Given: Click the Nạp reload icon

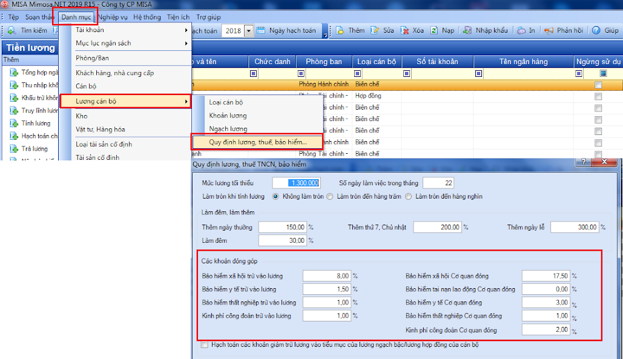Looking at the screenshot, I should click(434, 31).
